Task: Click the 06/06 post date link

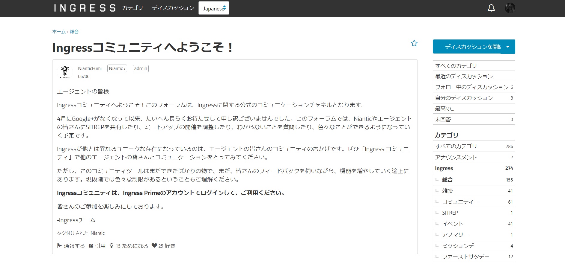Action: [84, 77]
